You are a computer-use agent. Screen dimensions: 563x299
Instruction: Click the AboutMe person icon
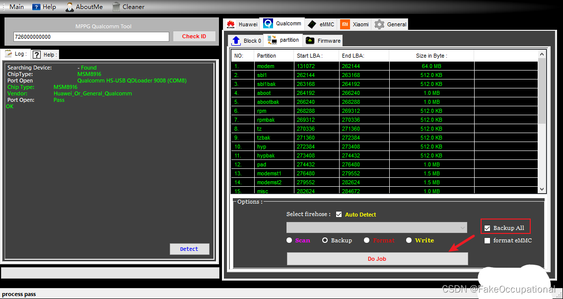click(x=70, y=7)
